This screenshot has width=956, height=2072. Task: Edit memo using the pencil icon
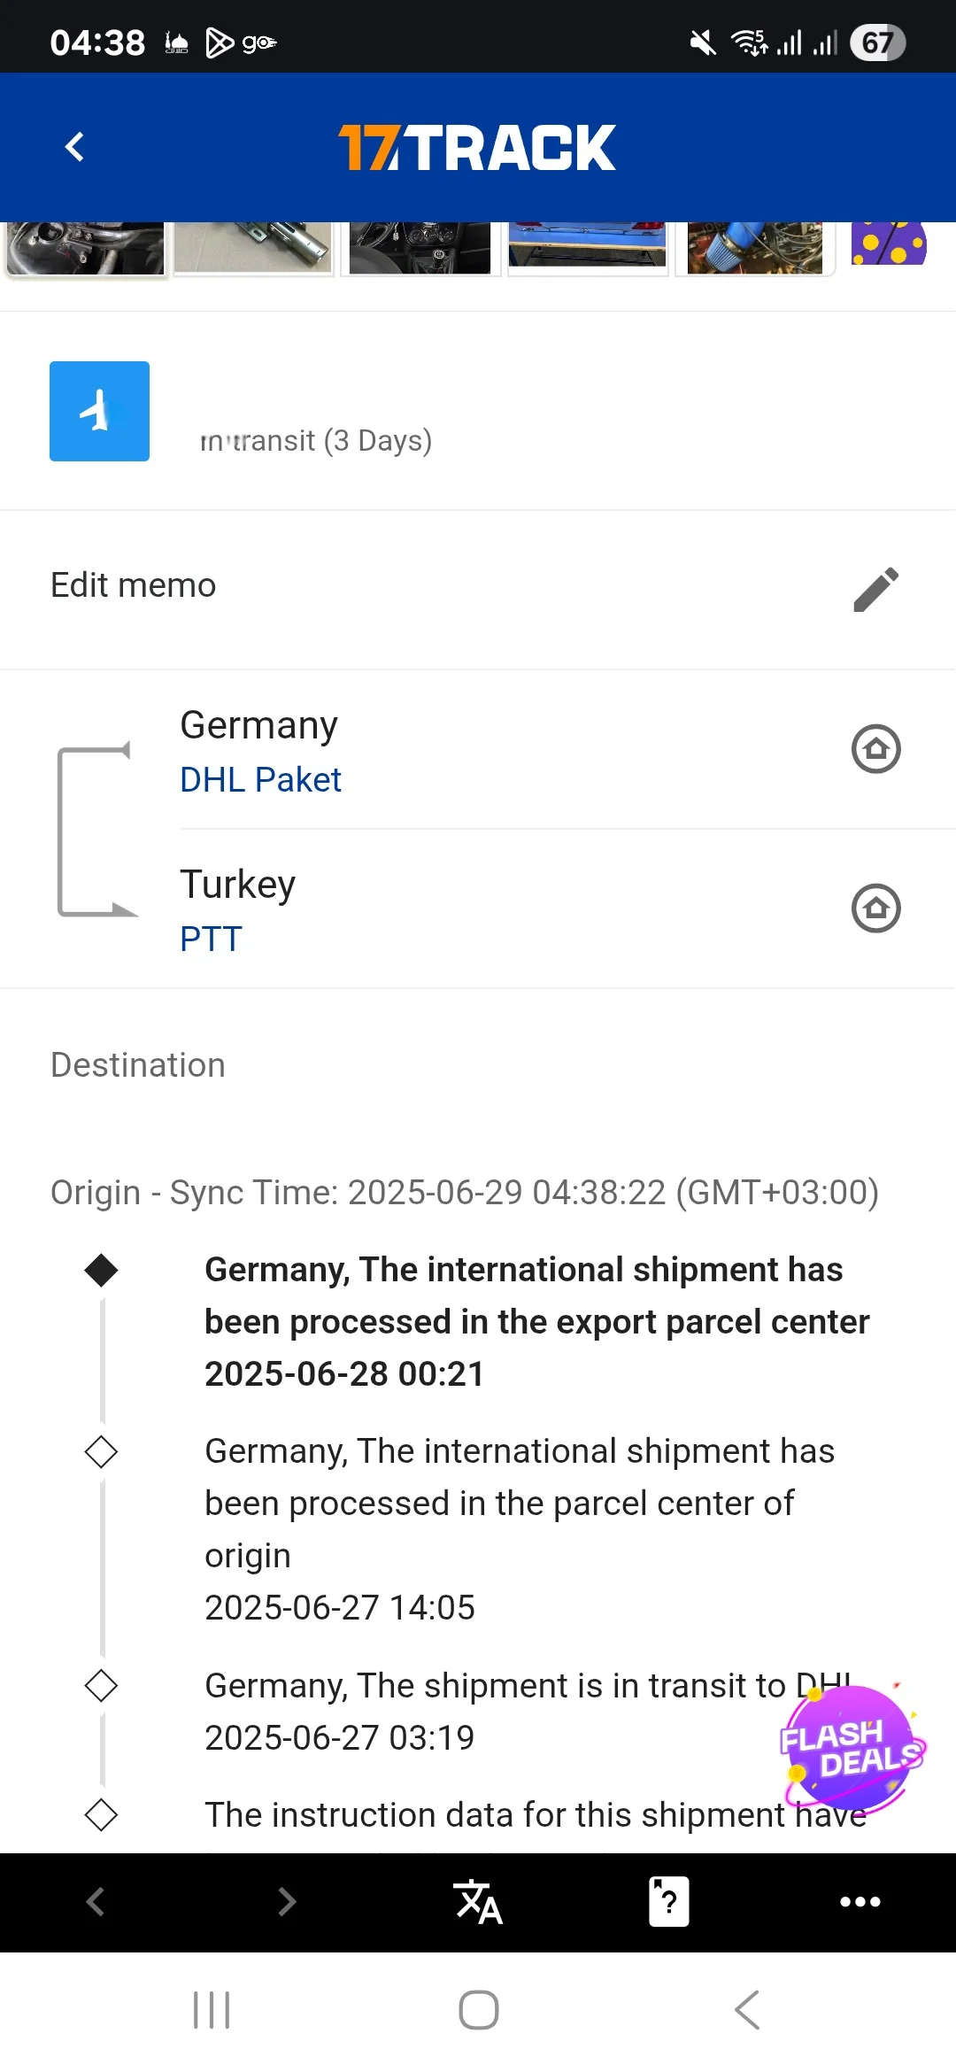875,589
